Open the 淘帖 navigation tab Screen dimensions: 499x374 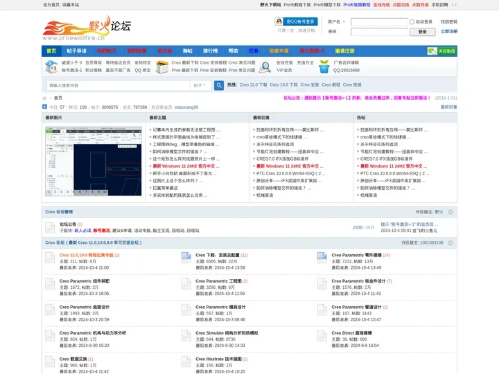187,51
